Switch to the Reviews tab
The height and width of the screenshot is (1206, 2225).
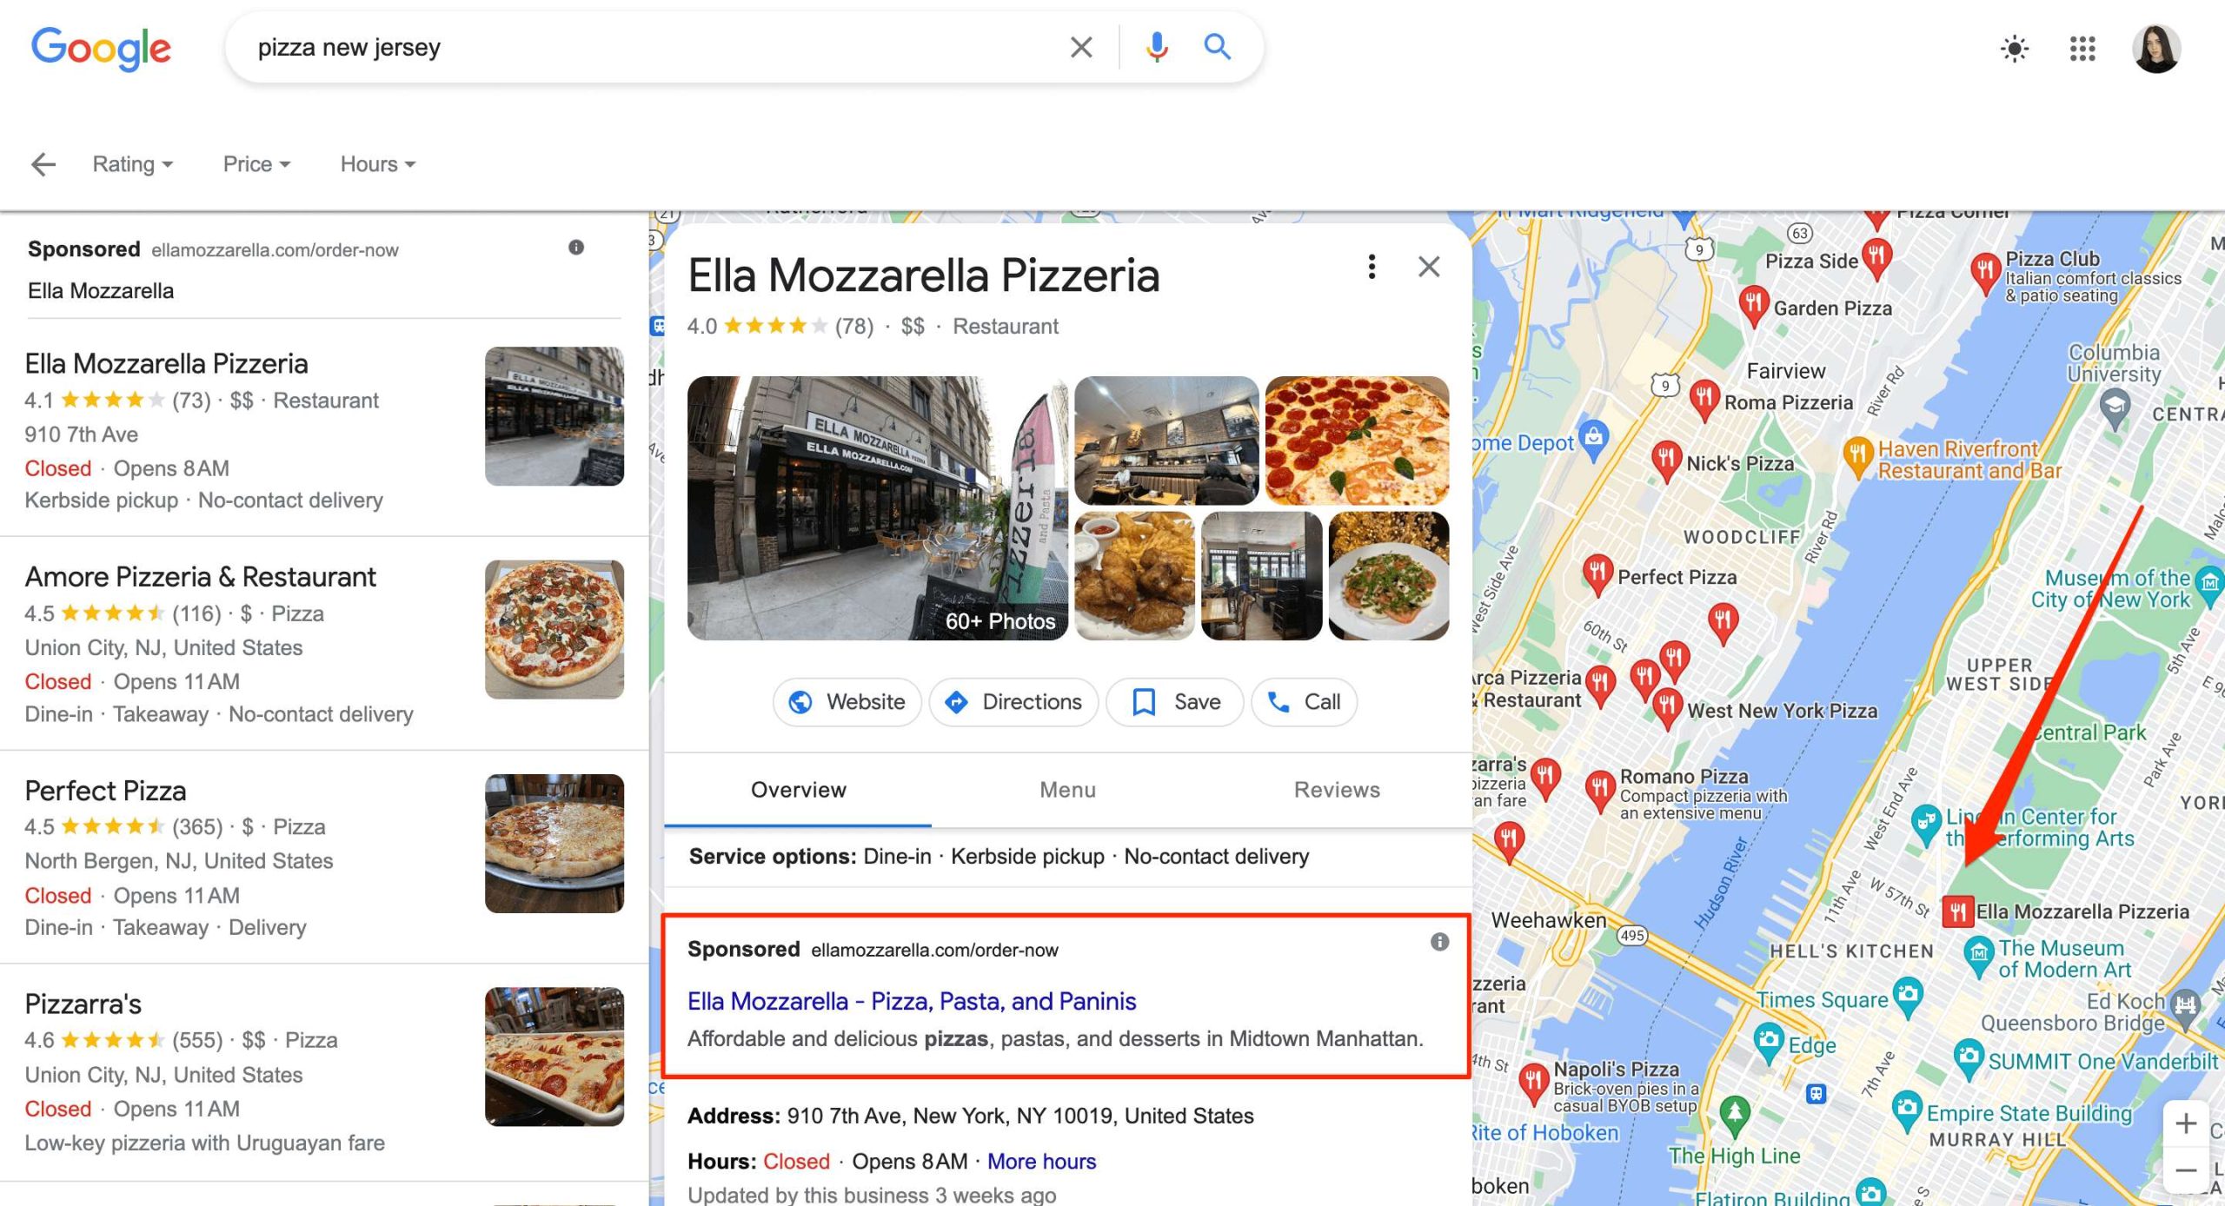click(x=1335, y=789)
